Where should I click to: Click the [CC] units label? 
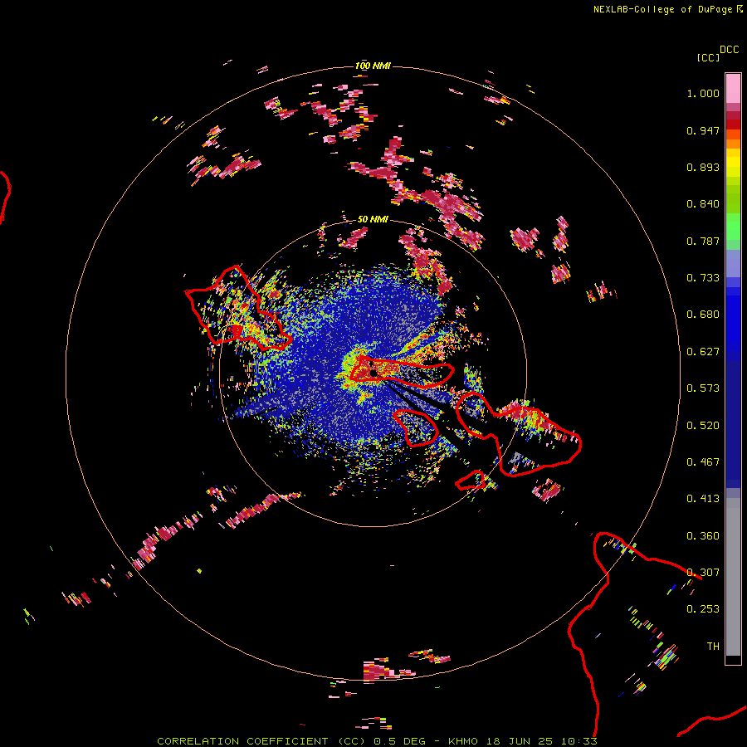coord(708,57)
